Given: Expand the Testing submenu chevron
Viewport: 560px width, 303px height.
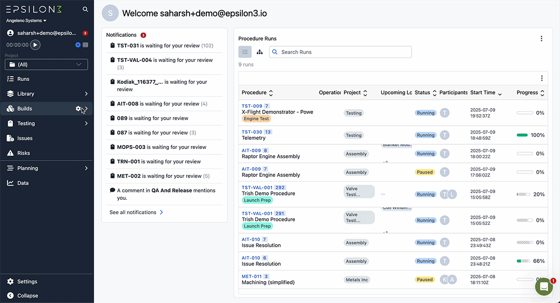Looking at the screenshot, I should coord(86,123).
